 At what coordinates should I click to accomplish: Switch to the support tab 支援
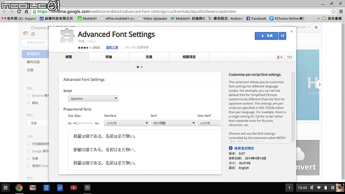pyautogui.click(x=149, y=57)
